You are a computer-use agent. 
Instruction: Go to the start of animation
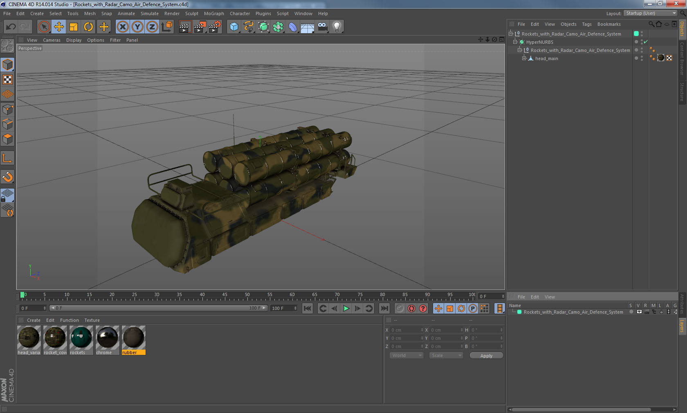308,308
